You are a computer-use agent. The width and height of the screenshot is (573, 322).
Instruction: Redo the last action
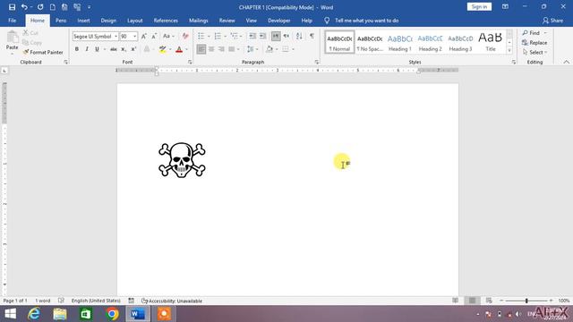pos(40,7)
